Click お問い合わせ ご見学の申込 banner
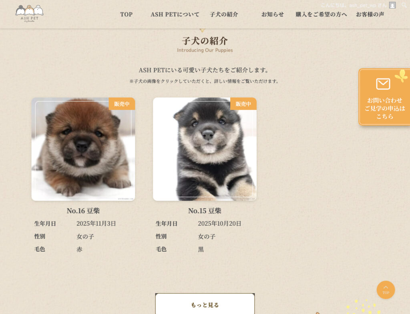Image resolution: width=410 pixels, height=314 pixels. click(x=384, y=97)
